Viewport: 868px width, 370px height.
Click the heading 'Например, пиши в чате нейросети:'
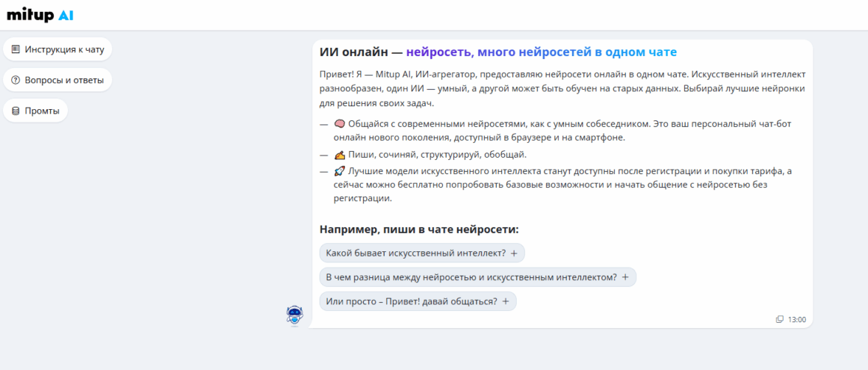tap(419, 229)
